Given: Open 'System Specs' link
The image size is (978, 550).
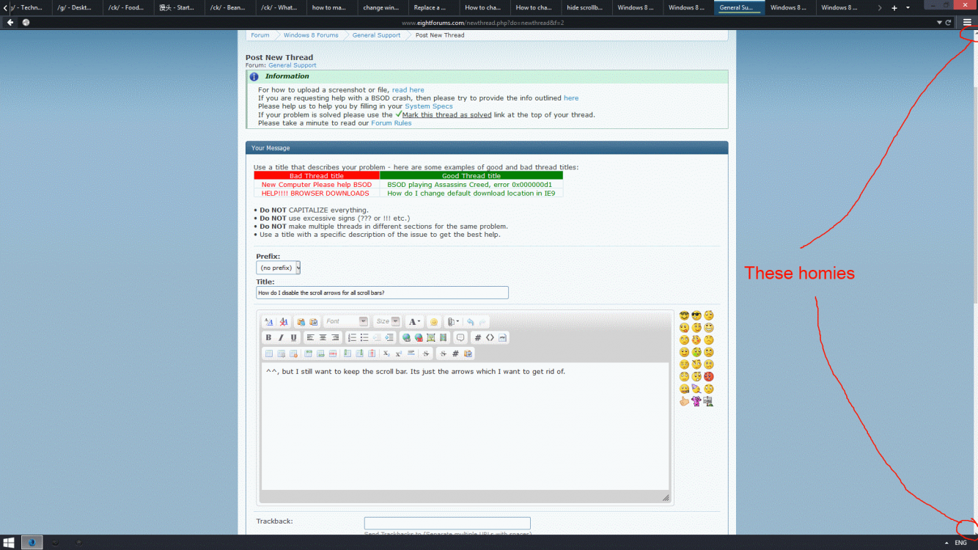Looking at the screenshot, I should click(x=429, y=106).
